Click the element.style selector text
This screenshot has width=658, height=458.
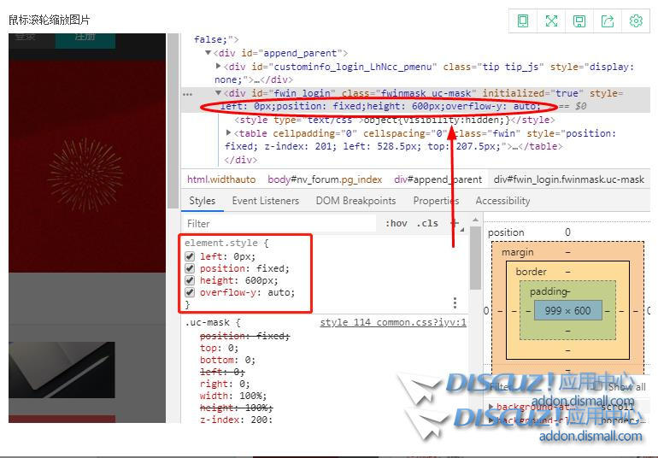221,243
